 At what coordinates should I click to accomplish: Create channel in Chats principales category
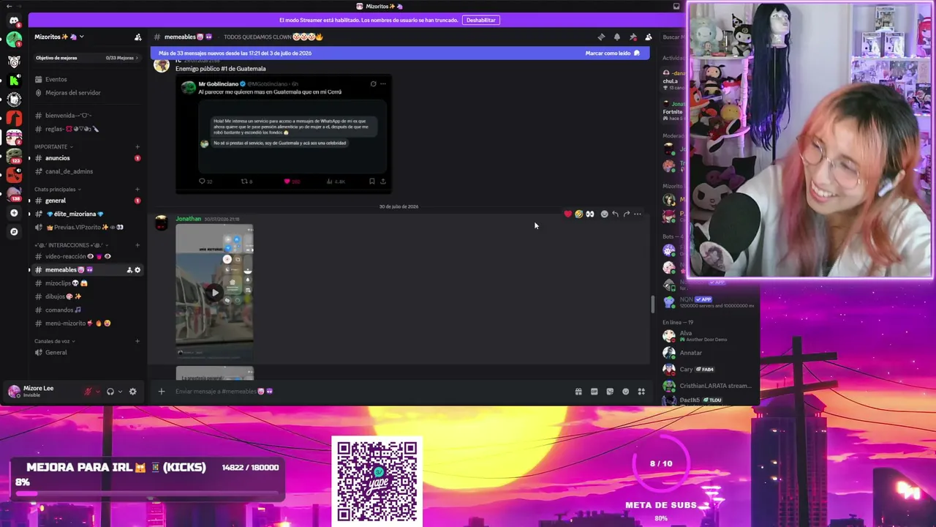pyautogui.click(x=137, y=190)
